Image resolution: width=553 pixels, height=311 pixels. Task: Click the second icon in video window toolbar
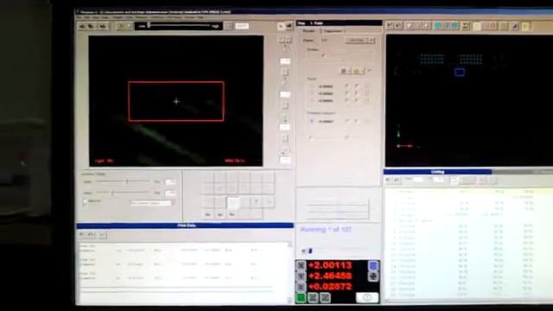(91, 26)
